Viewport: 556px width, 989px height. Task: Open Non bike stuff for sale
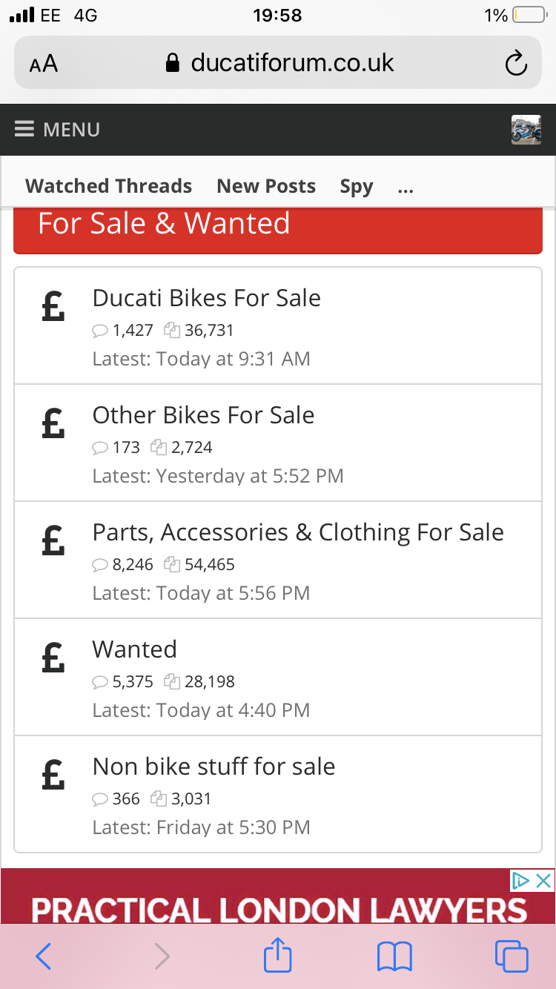click(214, 767)
